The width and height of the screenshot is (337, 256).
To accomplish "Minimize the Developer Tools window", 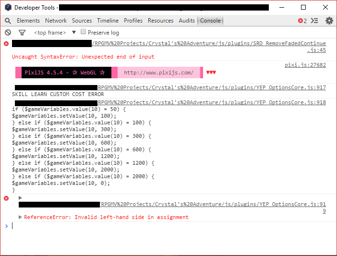I will [282, 7].
